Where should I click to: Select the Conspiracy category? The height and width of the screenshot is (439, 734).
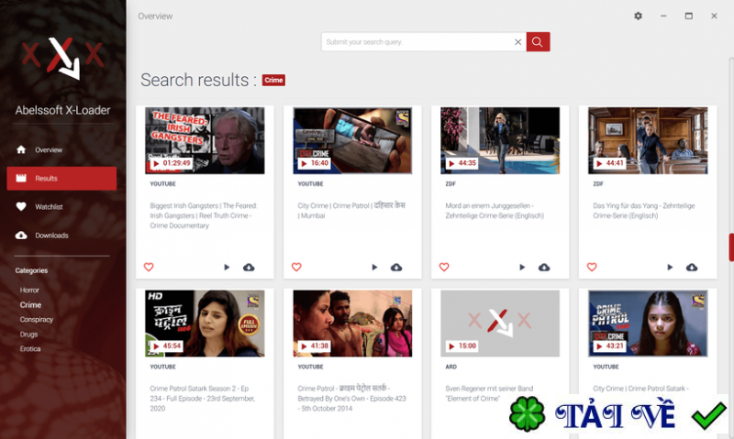coord(37,319)
